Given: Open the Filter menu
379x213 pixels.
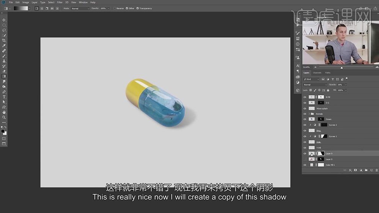Looking at the screenshot, I should [60, 2].
